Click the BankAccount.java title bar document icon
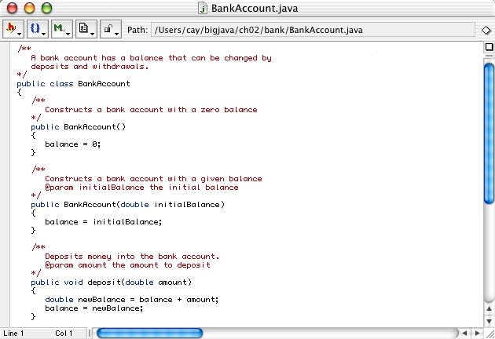This screenshot has width=495, height=339. tap(203, 9)
